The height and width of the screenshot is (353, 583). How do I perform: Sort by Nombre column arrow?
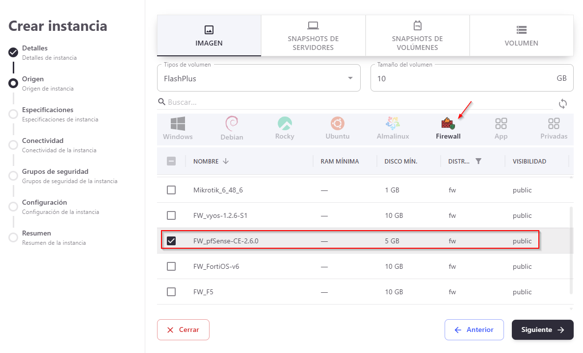pyautogui.click(x=226, y=161)
